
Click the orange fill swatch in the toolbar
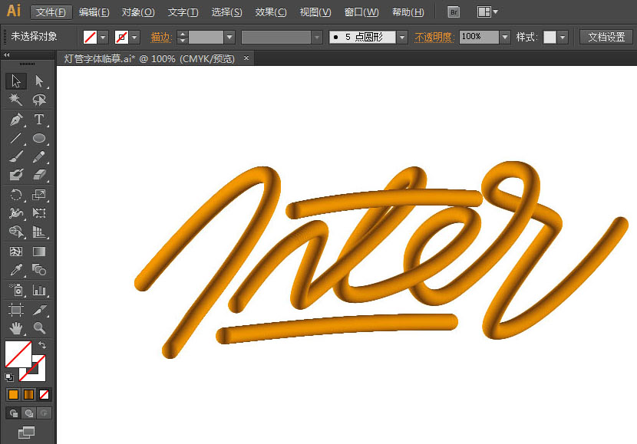click(x=14, y=394)
